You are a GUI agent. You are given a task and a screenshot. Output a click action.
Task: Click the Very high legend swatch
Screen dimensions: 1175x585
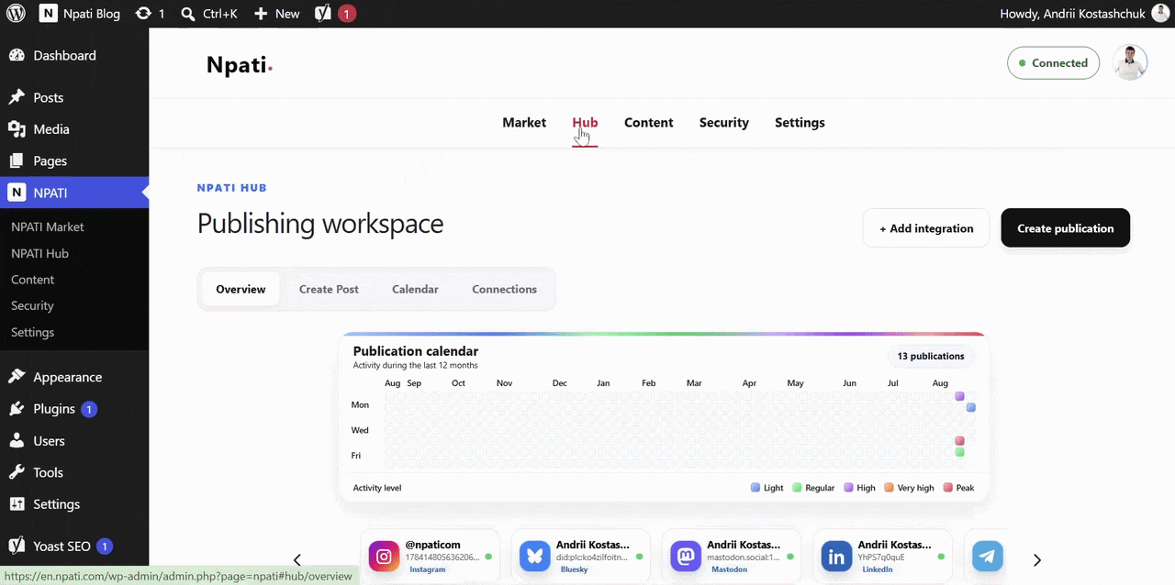point(889,488)
